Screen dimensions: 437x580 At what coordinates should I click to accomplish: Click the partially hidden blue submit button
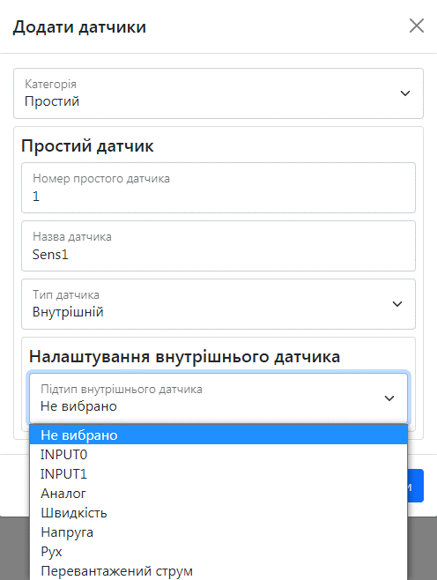click(416, 486)
